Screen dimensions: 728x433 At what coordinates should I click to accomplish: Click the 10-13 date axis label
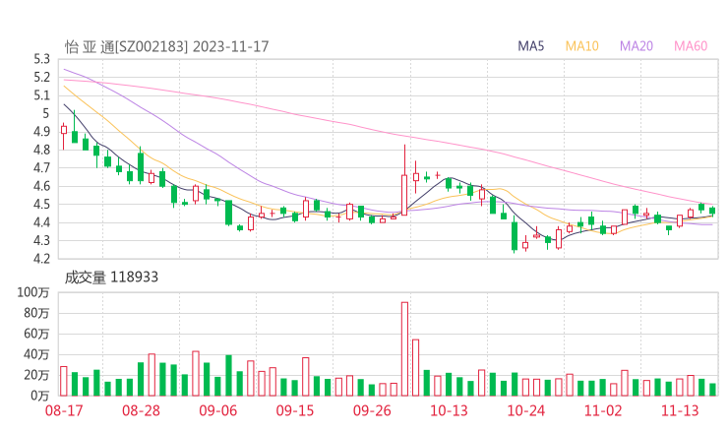tap(449, 410)
